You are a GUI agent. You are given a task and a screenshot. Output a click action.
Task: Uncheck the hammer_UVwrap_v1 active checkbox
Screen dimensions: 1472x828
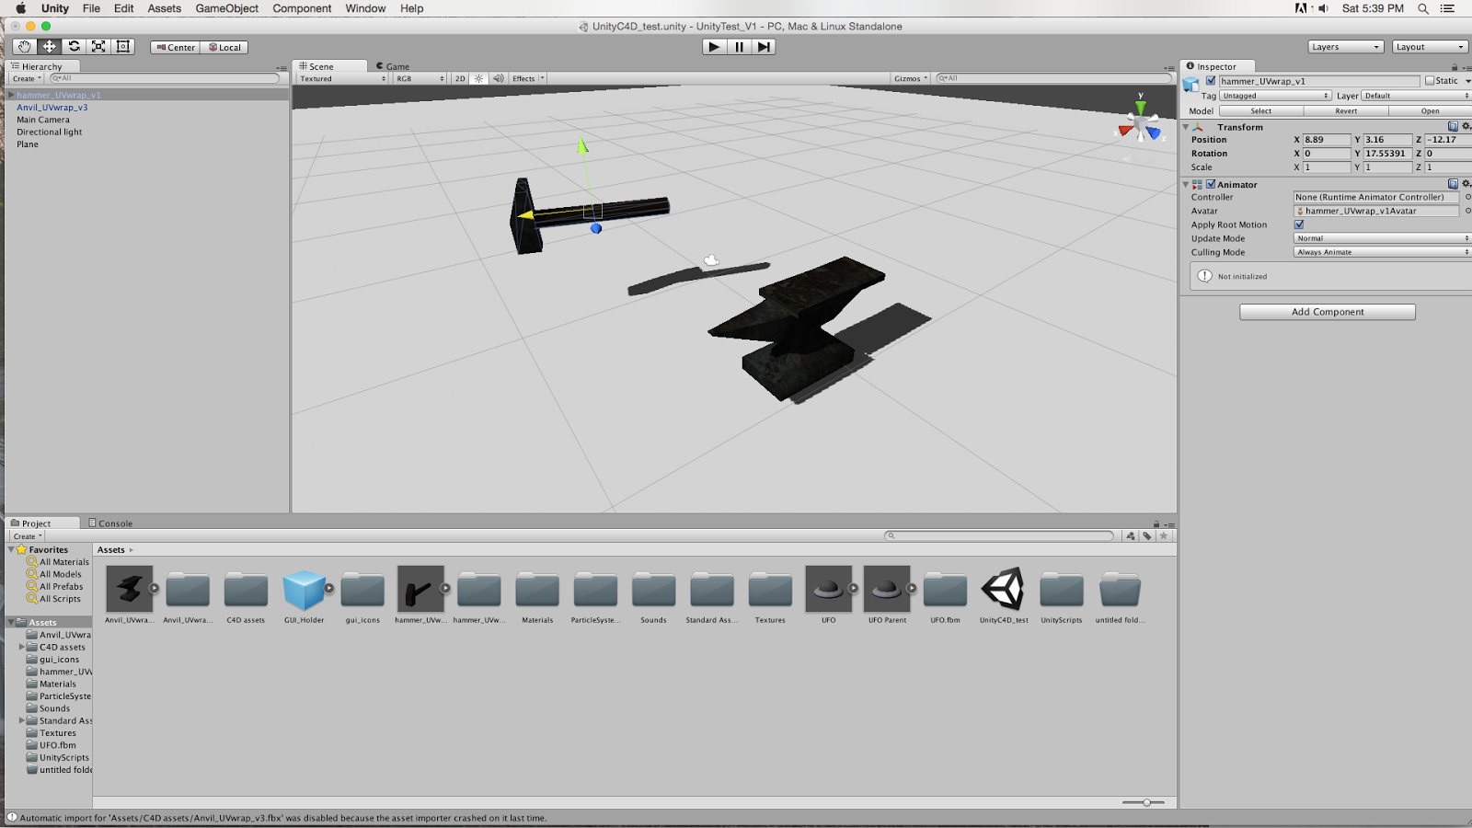tap(1211, 81)
